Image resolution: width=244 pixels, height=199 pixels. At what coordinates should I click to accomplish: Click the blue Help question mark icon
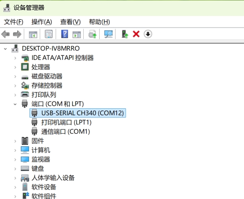coord(65,34)
